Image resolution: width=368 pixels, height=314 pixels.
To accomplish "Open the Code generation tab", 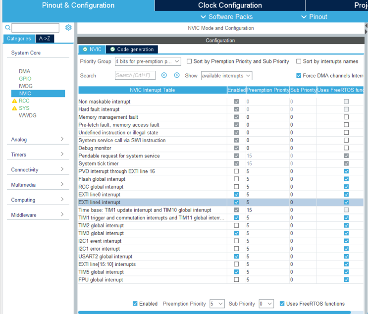I will (x=132, y=50).
